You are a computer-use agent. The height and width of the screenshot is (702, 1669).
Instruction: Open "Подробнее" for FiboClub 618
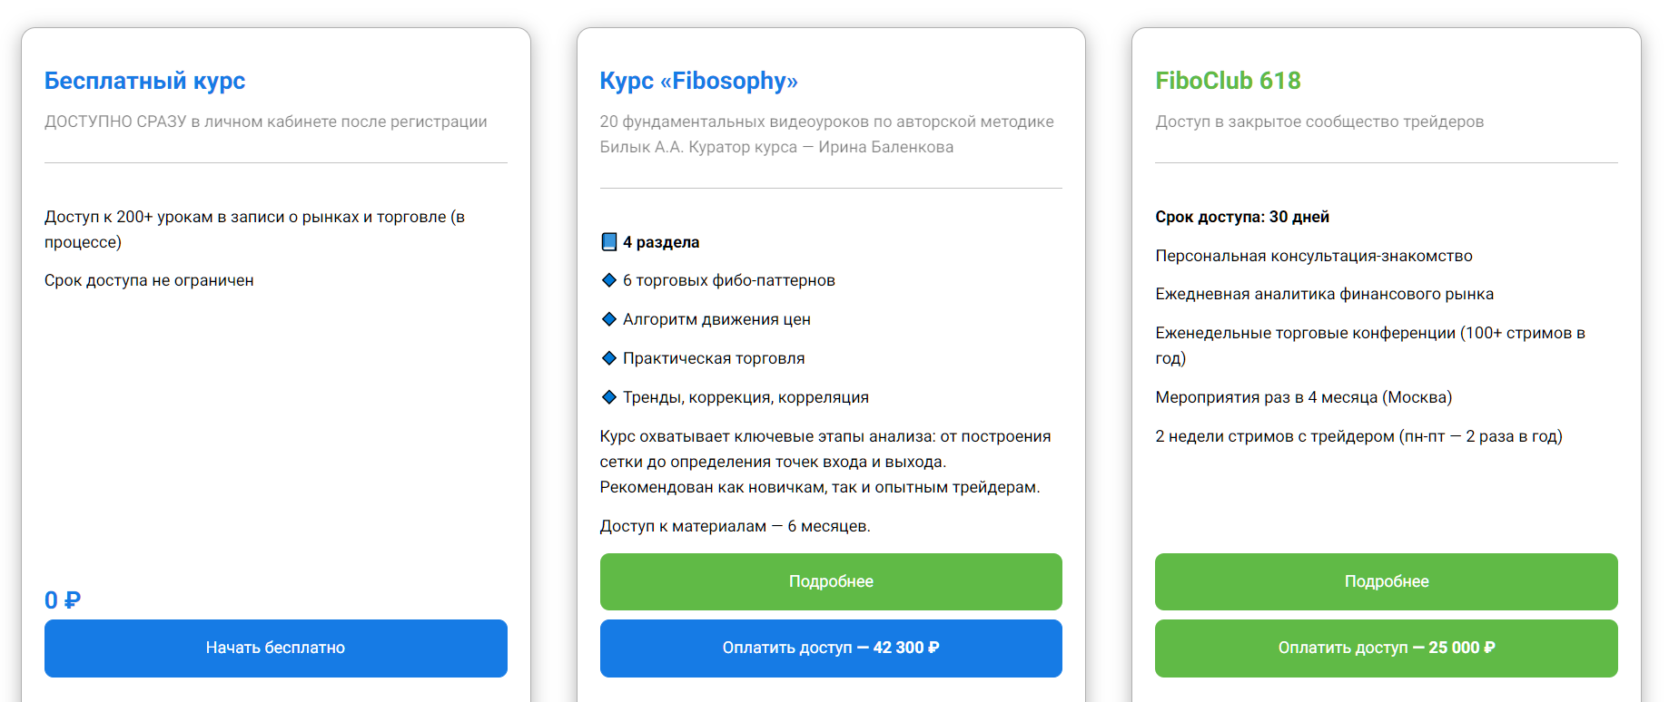click(x=1386, y=581)
